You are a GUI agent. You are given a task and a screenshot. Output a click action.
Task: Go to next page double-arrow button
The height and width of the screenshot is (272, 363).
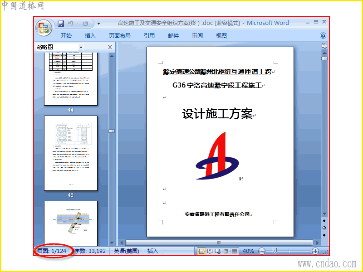[324, 235]
